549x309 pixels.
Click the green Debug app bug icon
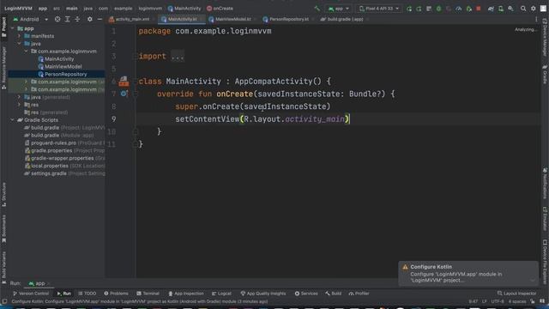pyautogui.click(x=438, y=9)
